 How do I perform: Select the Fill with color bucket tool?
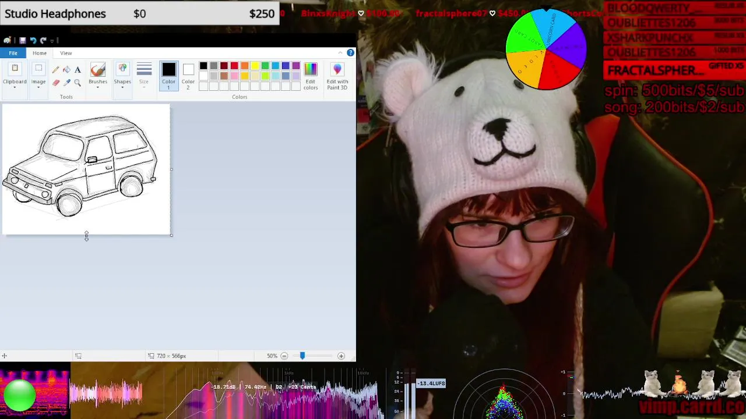coord(66,70)
